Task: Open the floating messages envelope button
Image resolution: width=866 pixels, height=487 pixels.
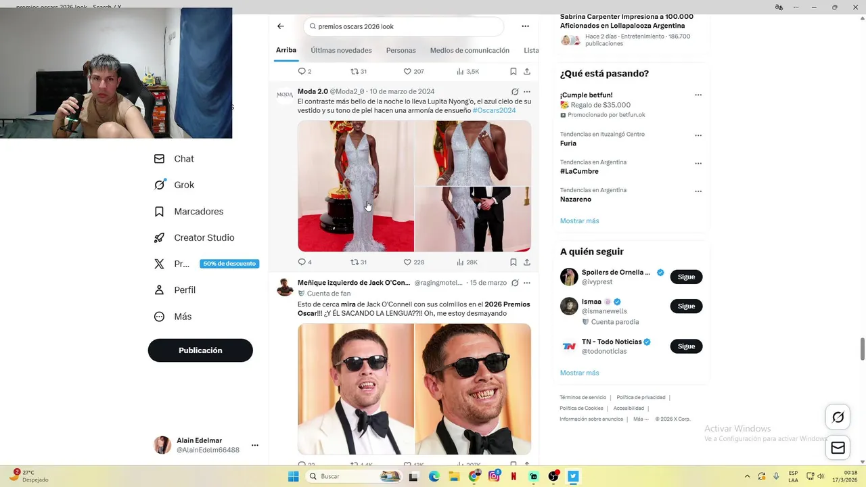Action: pos(838,448)
